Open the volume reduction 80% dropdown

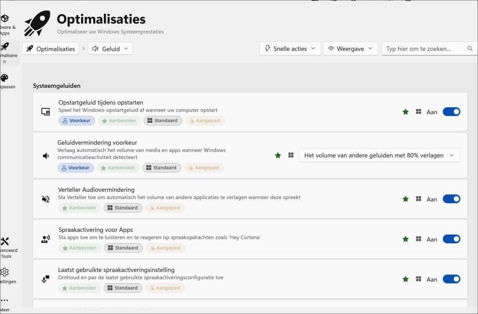380,155
